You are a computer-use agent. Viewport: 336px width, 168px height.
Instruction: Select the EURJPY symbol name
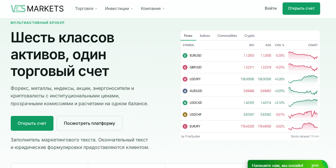pos(195,126)
